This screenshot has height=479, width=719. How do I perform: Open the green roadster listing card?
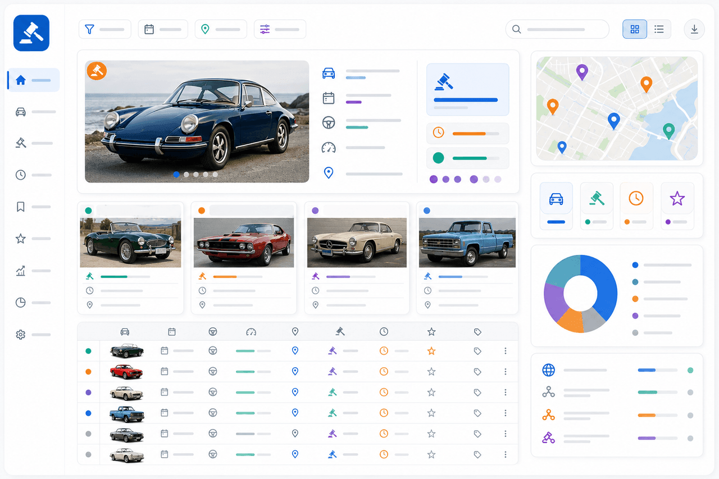[x=130, y=258]
